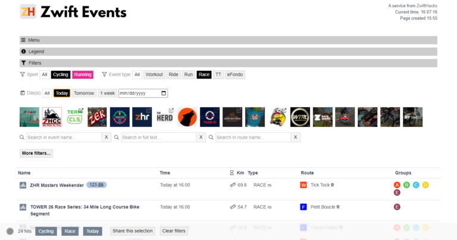Viewport: 457px width, 240px height.
Task: Click the magnifier icon for event name search
Action: (22, 138)
